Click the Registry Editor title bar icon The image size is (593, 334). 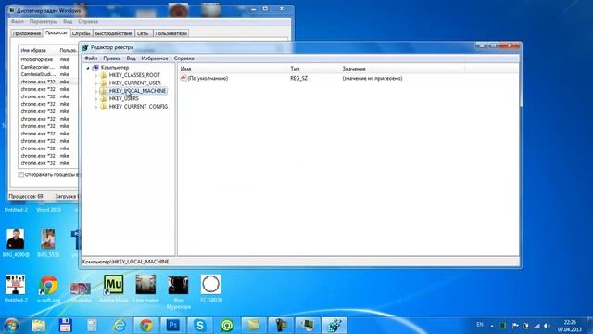coord(85,47)
